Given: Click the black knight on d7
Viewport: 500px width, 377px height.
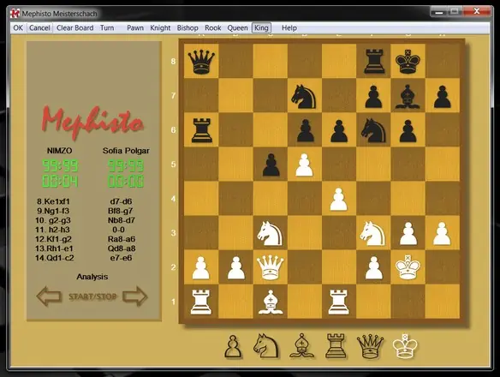Looking at the screenshot, I should coord(304,96).
